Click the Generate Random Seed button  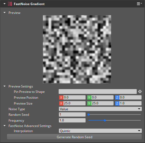pyautogui.click(x=74, y=137)
